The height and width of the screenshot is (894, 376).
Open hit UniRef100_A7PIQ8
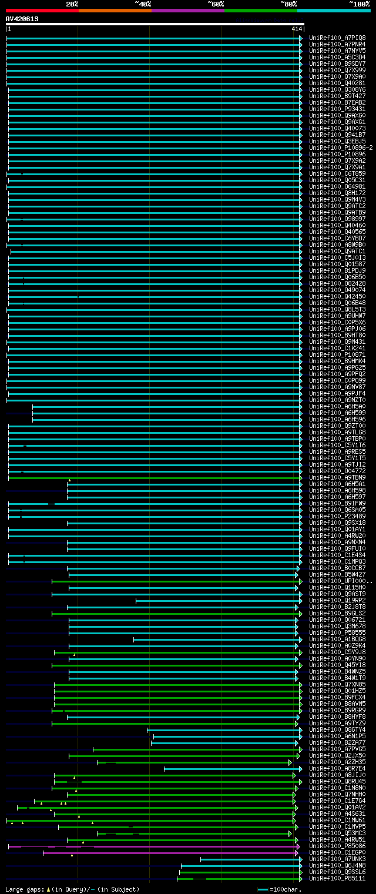(x=337, y=38)
